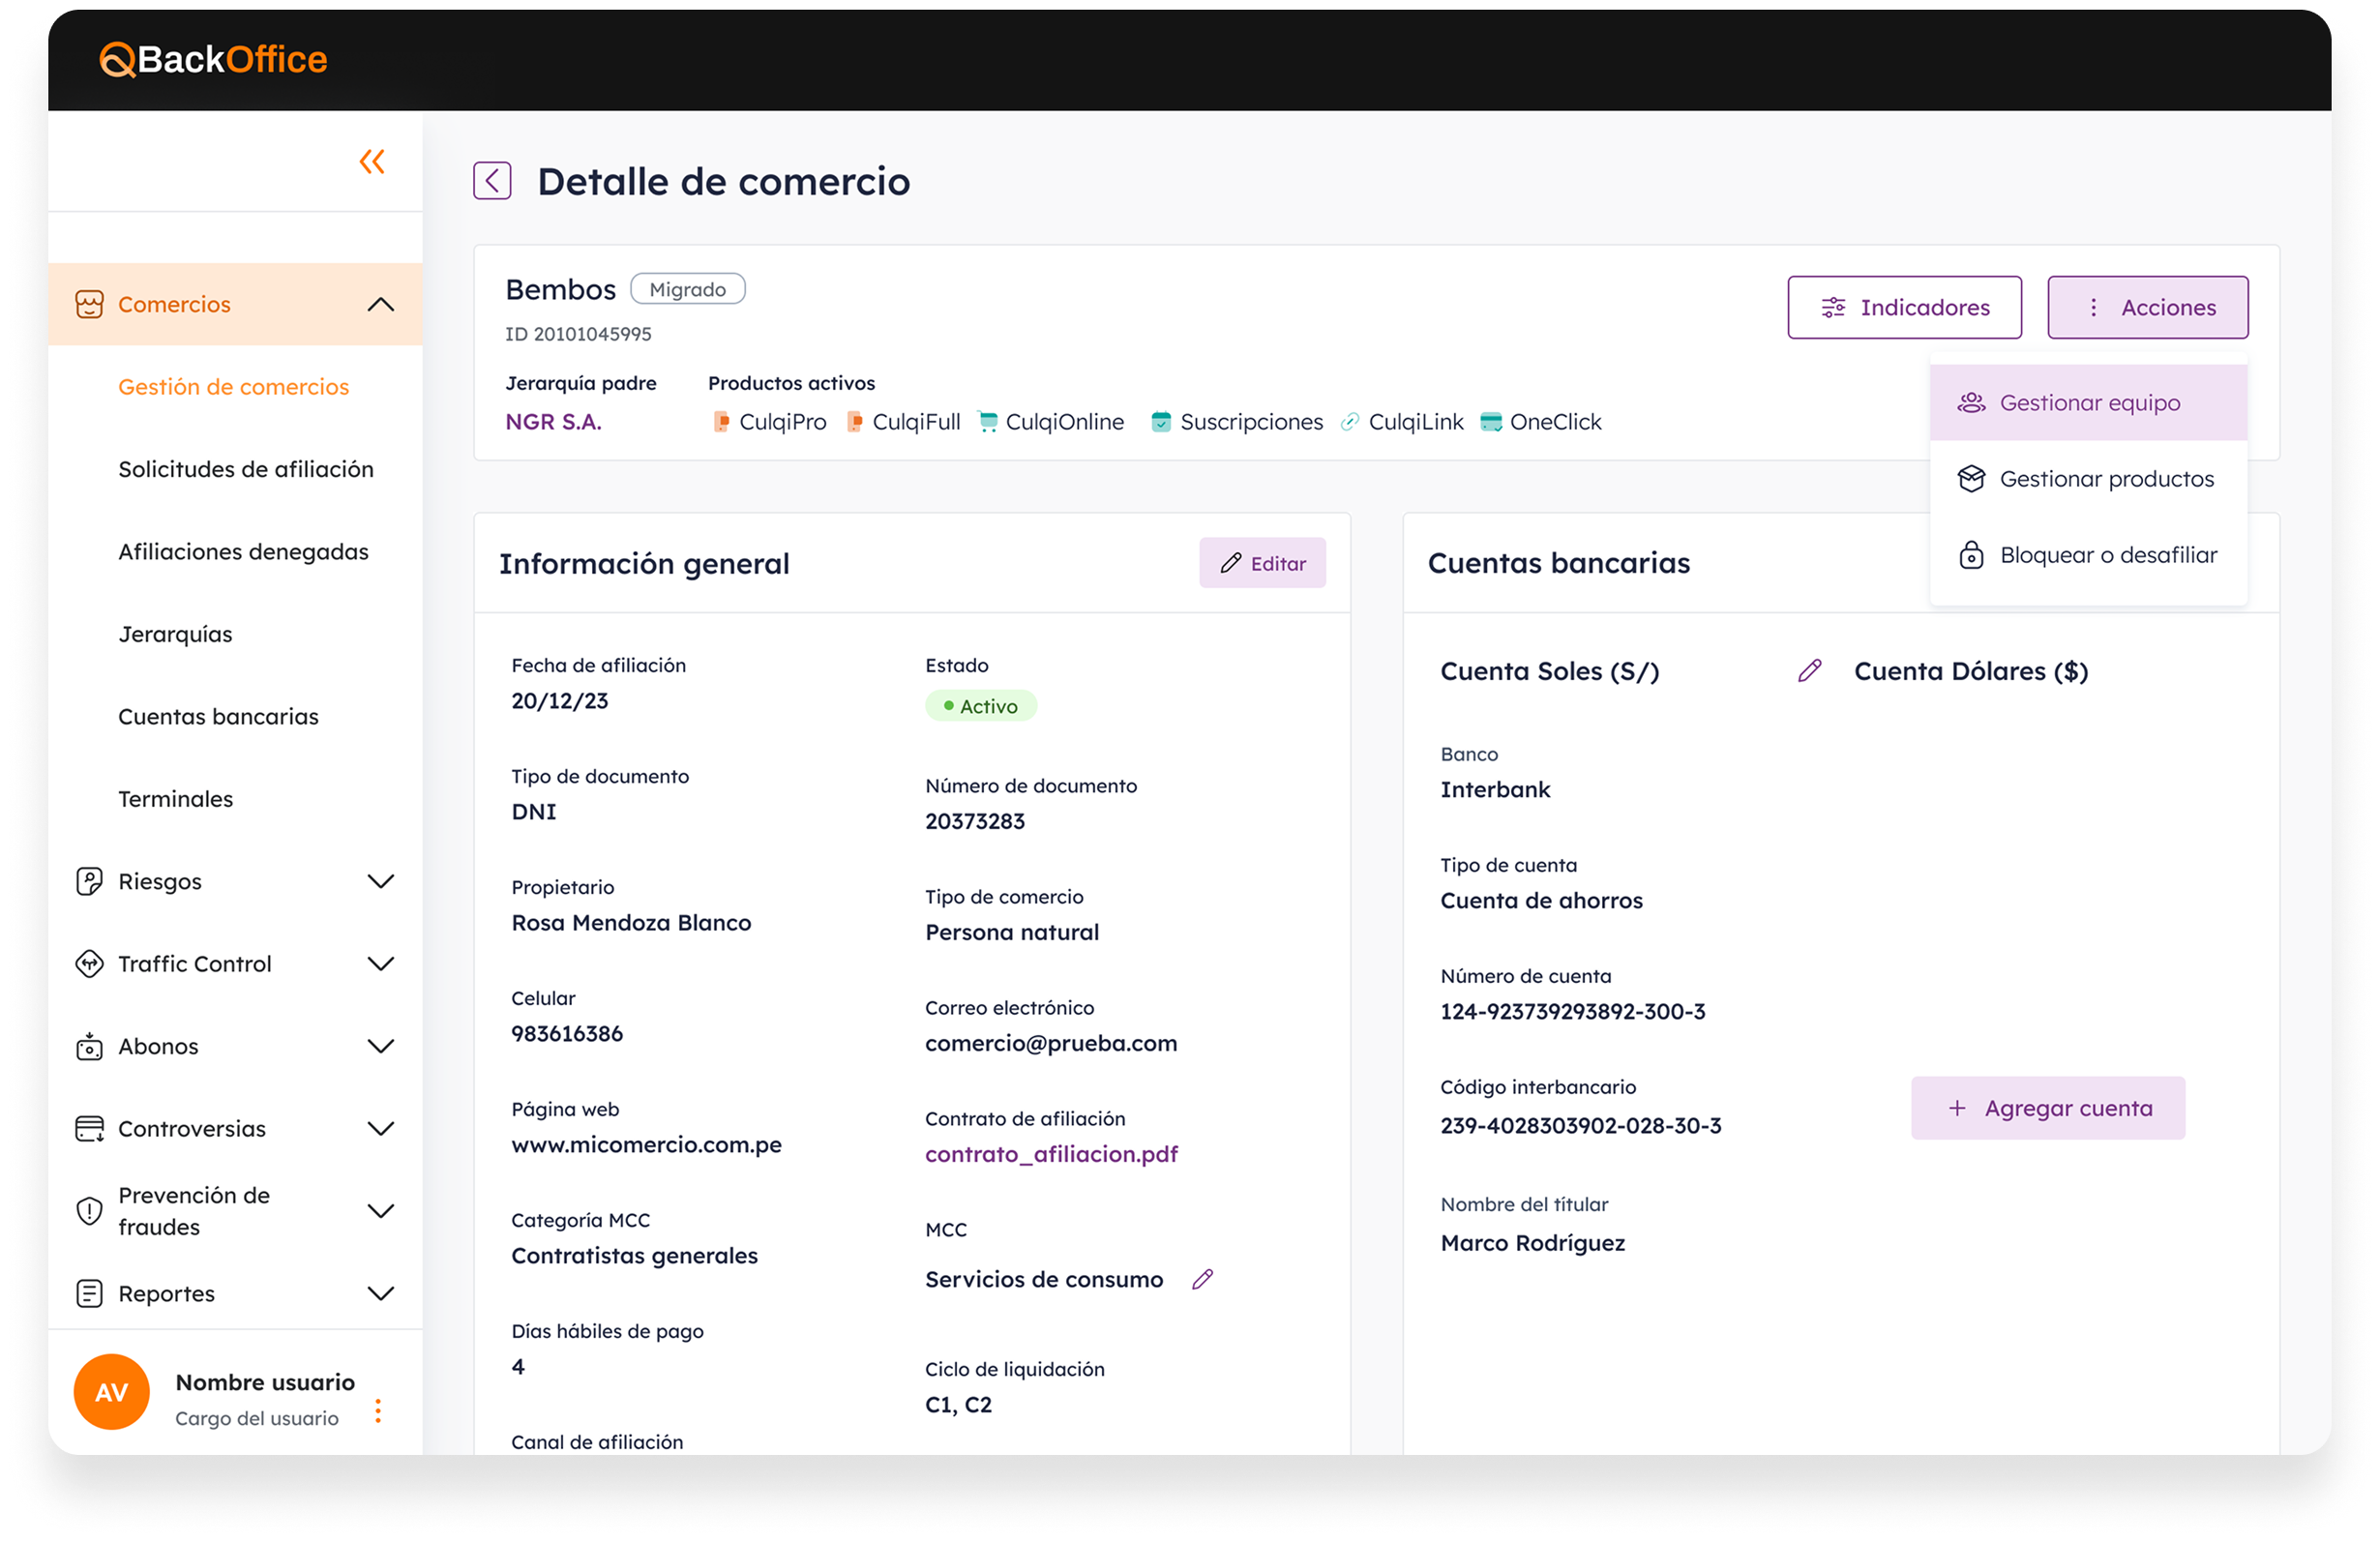Open Solicitudes de afiliación page
The width and height of the screenshot is (2380, 1542).
[246, 469]
